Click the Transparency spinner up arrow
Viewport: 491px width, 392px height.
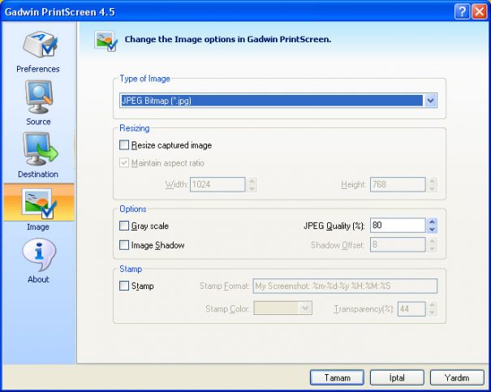pyautogui.click(x=432, y=305)
